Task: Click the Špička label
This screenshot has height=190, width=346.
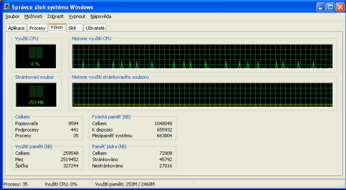Action: [21, 166]
